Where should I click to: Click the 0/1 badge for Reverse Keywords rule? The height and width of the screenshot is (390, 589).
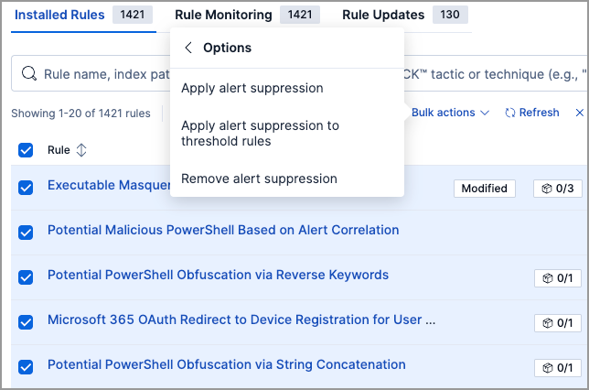(558, 278)
